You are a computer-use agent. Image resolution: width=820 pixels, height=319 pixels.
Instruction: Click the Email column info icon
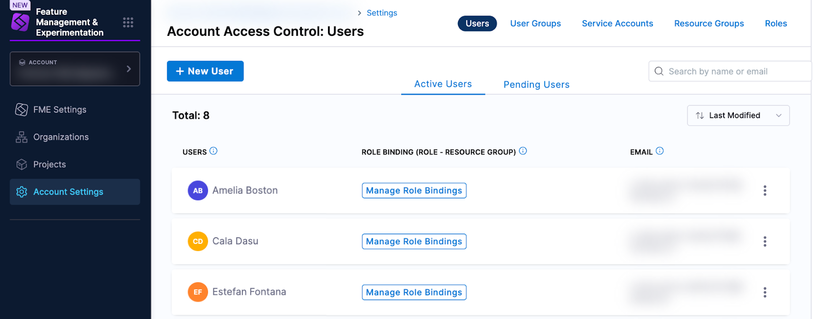coord(660,151)
